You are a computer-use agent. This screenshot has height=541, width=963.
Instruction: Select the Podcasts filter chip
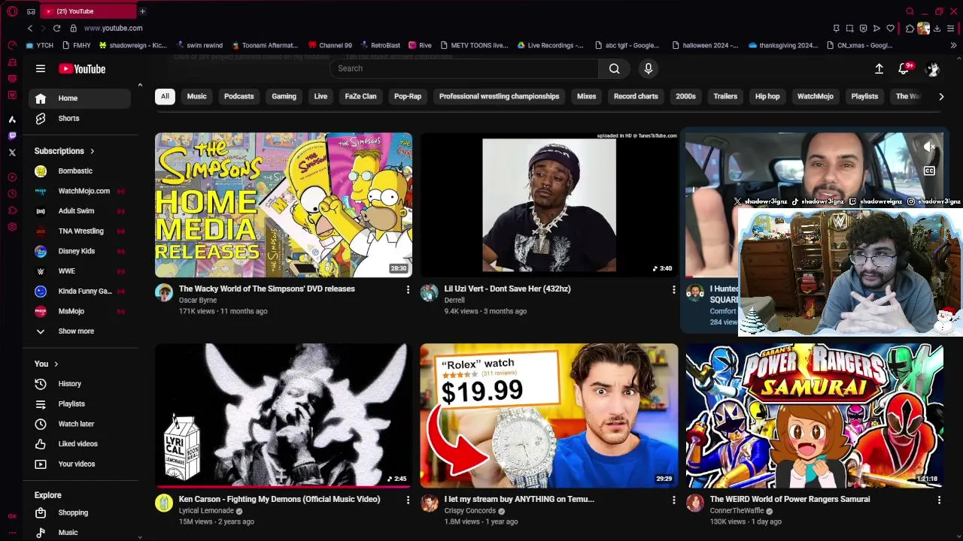(x=238, y=96)
